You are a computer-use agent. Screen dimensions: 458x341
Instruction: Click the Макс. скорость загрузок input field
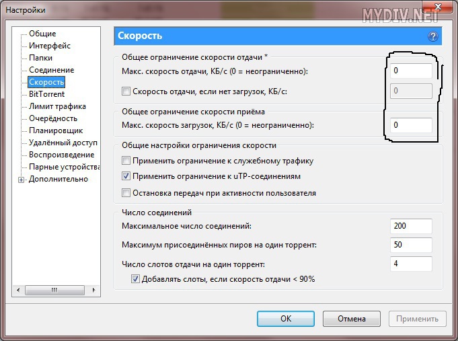(x=411, y=125)
